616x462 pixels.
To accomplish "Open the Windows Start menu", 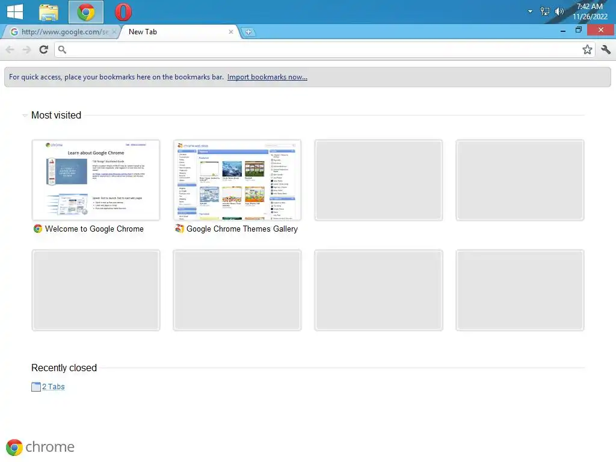I will [x=15, y=12].
